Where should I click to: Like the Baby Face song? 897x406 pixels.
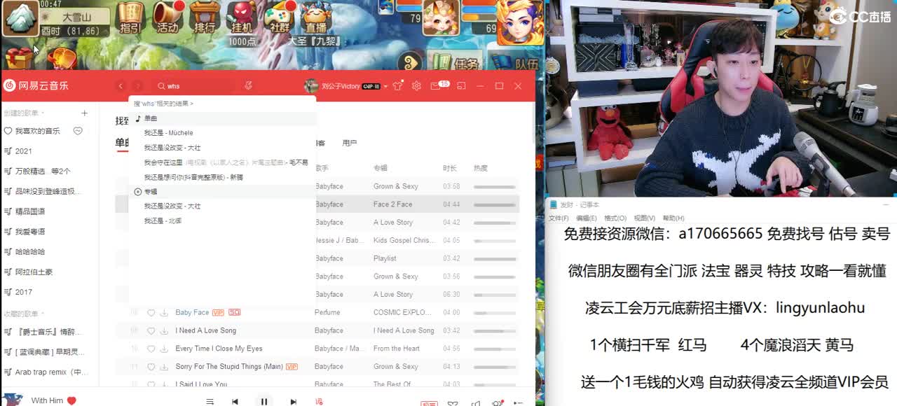[151, 313]
